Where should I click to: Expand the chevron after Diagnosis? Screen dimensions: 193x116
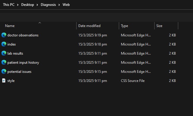click(x=59, y=5)
